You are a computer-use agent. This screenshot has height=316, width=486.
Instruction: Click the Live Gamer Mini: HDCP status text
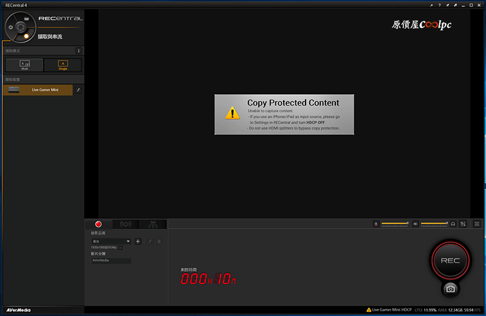[x=391, y=310]
